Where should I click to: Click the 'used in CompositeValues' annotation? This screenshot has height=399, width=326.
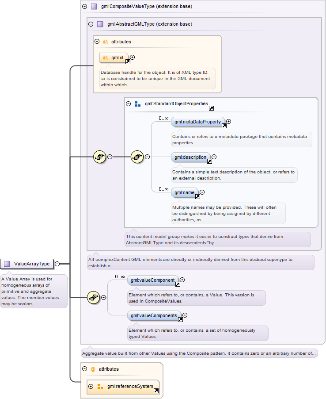point(197,298)
